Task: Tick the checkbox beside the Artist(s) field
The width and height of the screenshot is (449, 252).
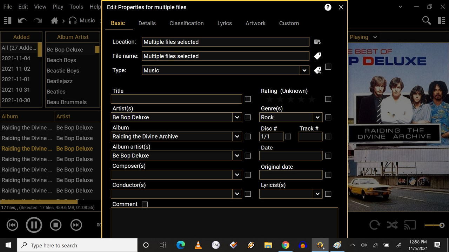Action: [248, 117]
